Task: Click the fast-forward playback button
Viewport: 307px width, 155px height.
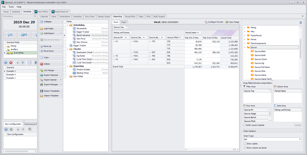Action: point(24,34)
